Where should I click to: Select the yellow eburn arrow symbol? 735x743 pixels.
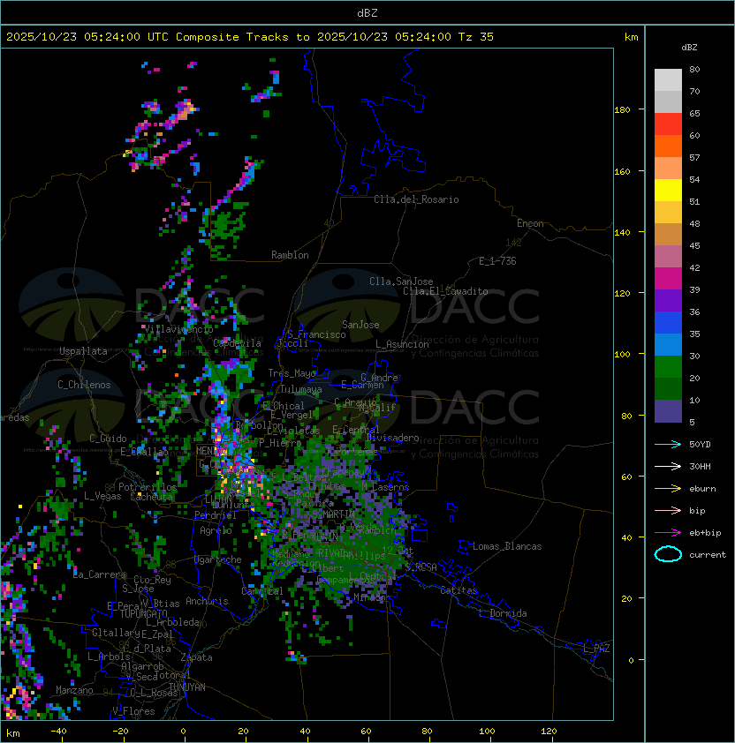coord(668,489)
